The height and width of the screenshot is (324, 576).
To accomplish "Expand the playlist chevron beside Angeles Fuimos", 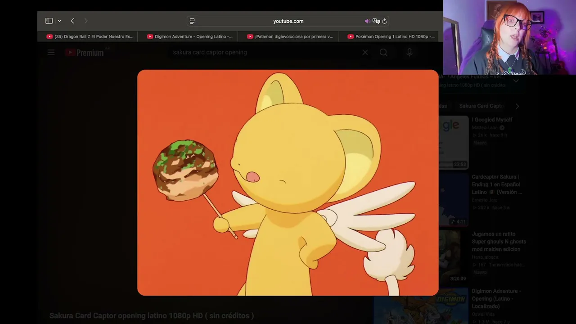I will tap(516, 81).
